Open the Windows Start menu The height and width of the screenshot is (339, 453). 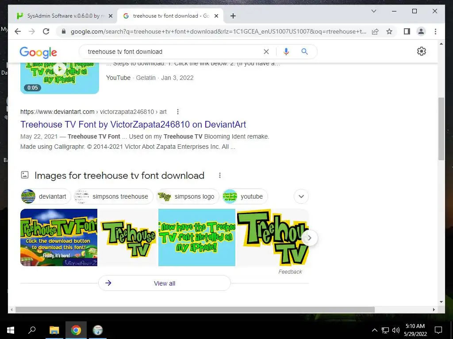coord(11,330)
